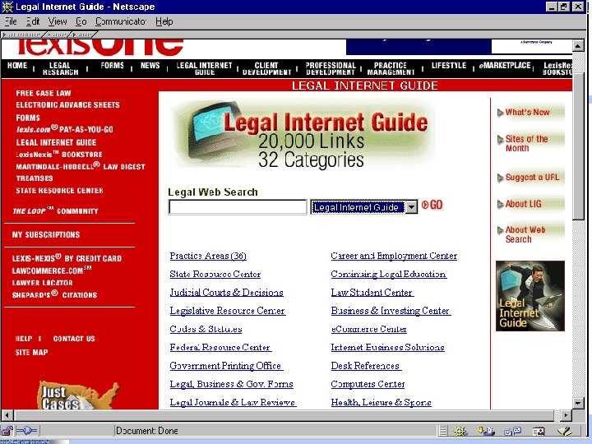This screenshot has width=592, height=444.
Task: Open the Communicator menu
Action: click(x=120, y=21)
